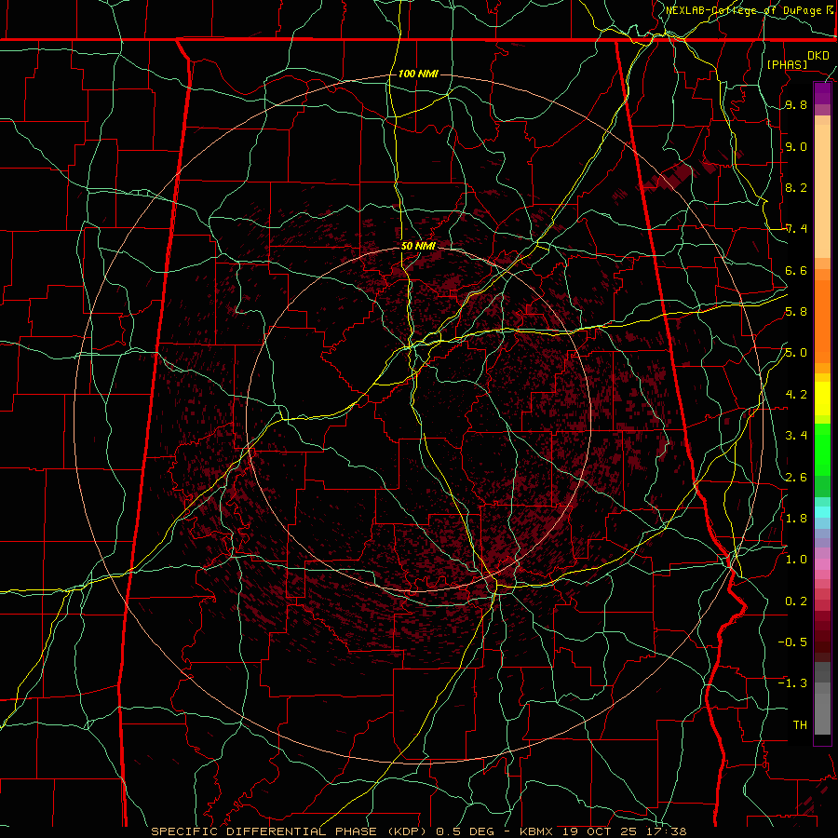
Task: Pick the pink color bar segment
Action: pyautogui.click(x=822, y=564)
